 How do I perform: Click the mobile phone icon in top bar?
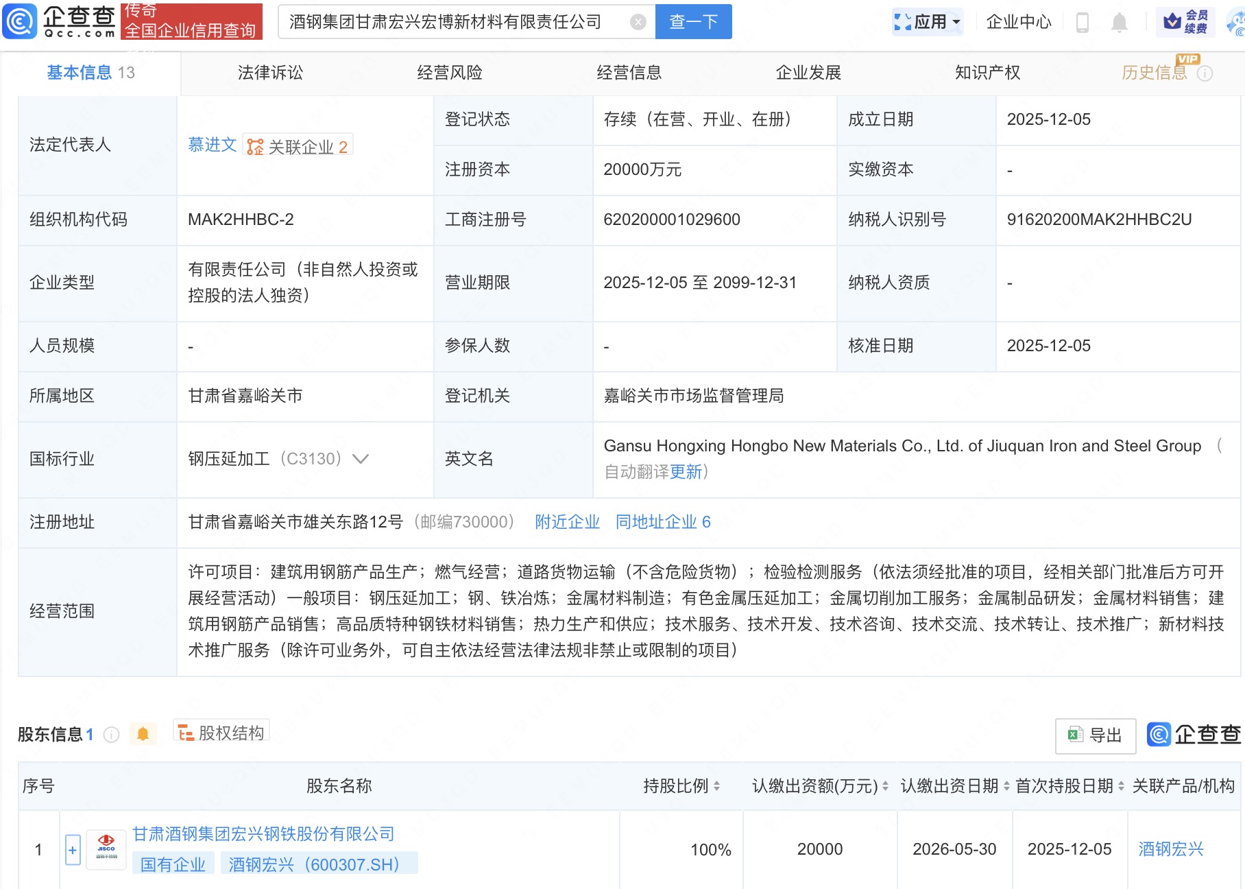(x=1083, y=21)
